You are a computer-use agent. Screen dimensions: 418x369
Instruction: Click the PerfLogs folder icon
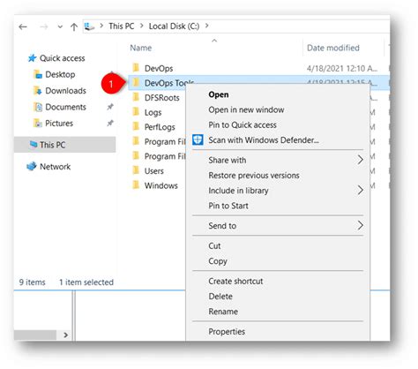click(x=136, y=126)
